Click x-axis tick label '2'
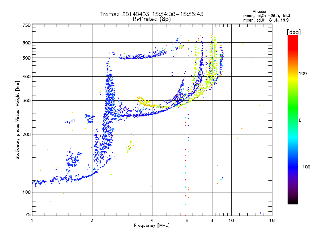This screenshot has width=320, height=240. tap(92, 220)
